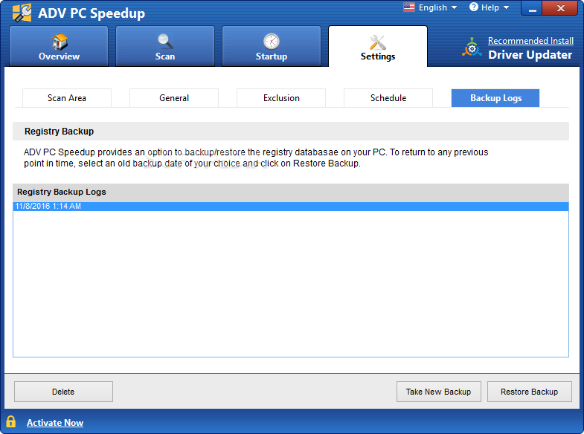Follow the Activate Now link
Viewport: 584px width, 434px height.
(x=55, y=423)
